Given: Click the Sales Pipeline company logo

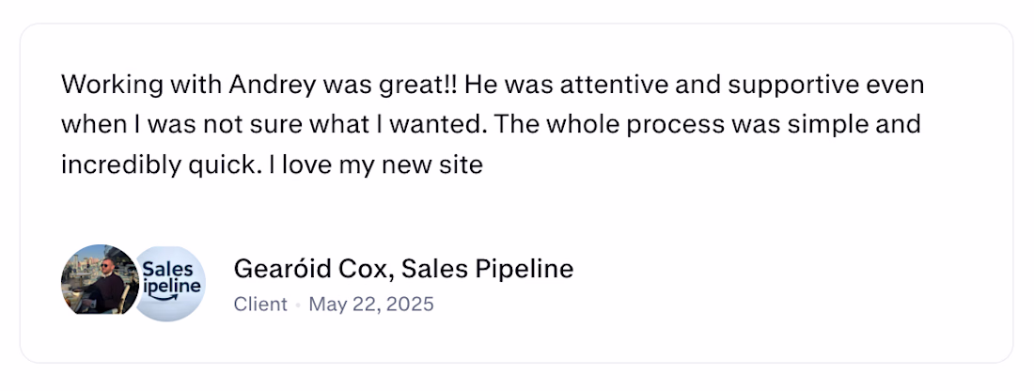Looking at the screenshot, I should 171,282.
